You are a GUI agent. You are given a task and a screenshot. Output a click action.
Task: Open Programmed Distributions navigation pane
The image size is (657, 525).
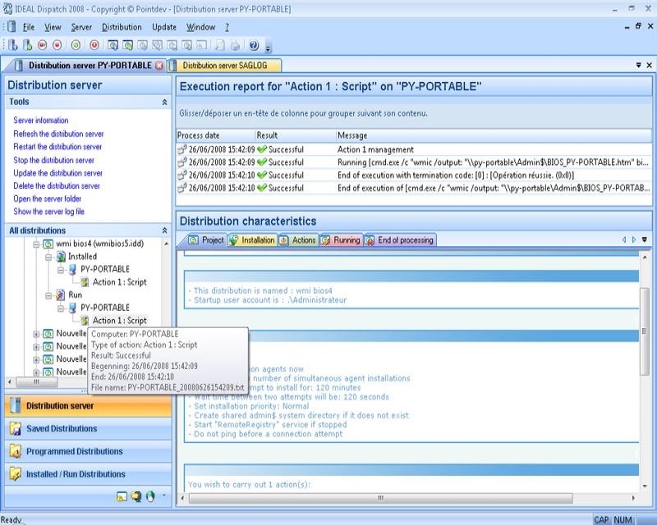pyautogui.click(x=75, y=451)
